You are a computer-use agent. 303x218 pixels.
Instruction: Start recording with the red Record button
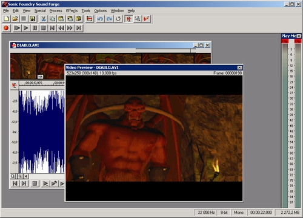pos(6,28)
